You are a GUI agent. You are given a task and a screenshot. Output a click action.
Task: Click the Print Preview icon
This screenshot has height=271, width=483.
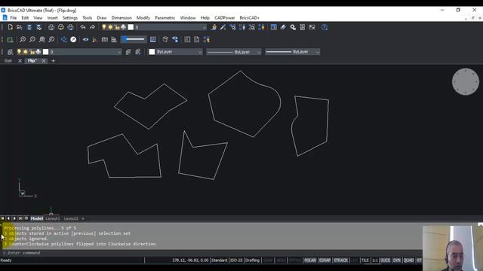[51, 27]
